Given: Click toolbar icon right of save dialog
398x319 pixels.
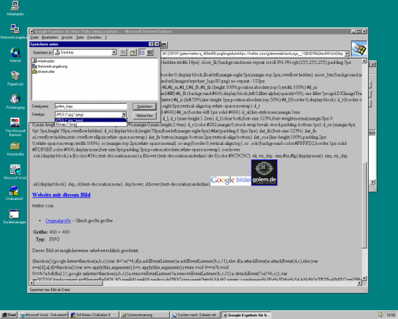Looking at the screenshot, I should 164,45.
